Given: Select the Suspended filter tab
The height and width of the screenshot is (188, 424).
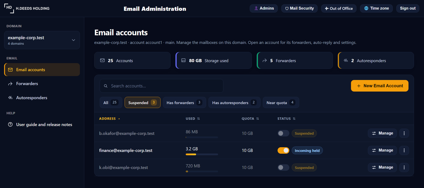Looking at the screenshot, I should [142, 102].
